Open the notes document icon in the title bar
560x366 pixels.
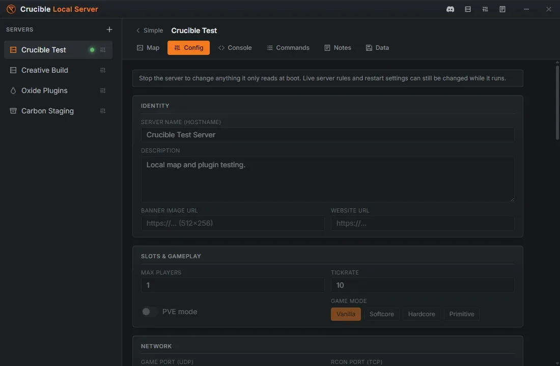[502, 9]
